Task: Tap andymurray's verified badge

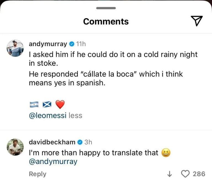Action: [x=71, y=44]
